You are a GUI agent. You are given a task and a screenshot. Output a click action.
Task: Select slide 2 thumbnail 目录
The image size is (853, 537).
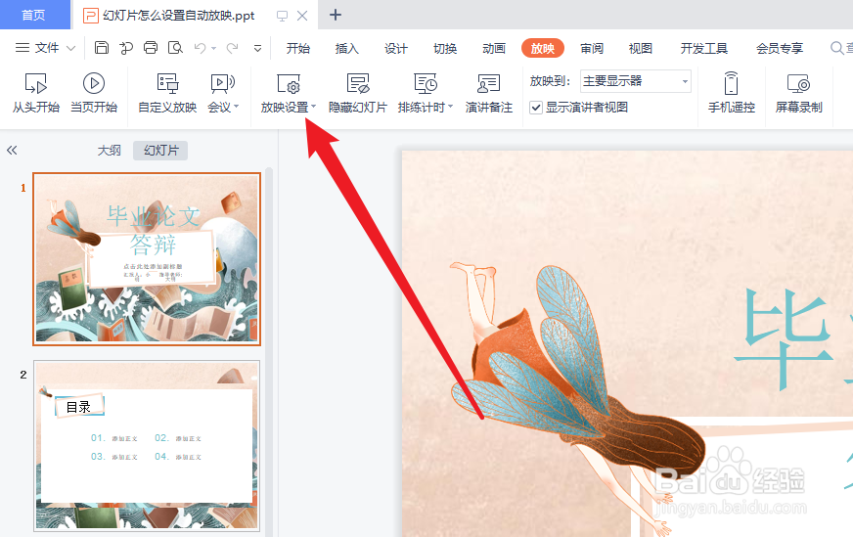147,446
